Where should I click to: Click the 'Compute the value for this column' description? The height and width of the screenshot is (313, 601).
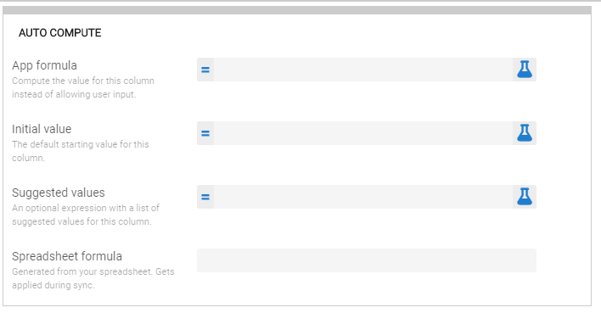(83, 87)
